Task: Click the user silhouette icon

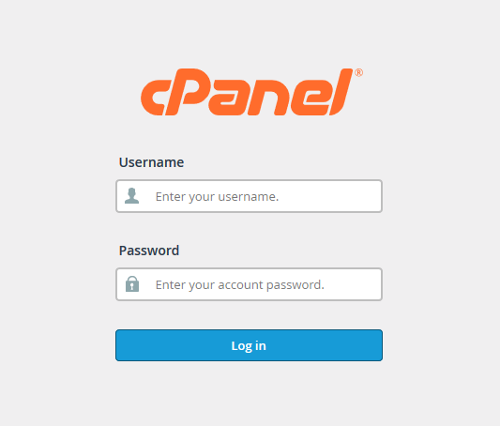Action: coord(131,196)
